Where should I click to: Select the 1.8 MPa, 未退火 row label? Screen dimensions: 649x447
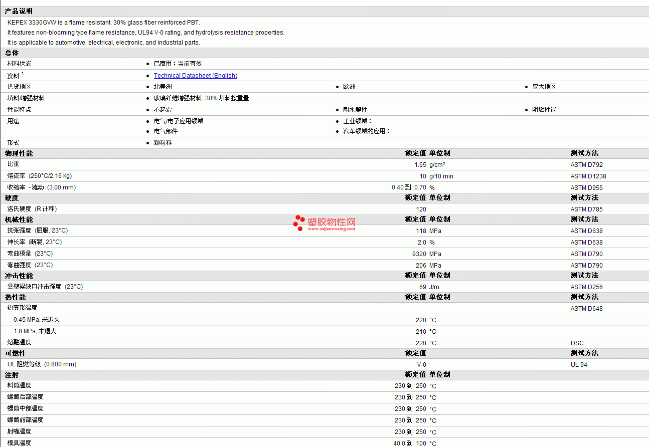[35, 331]
